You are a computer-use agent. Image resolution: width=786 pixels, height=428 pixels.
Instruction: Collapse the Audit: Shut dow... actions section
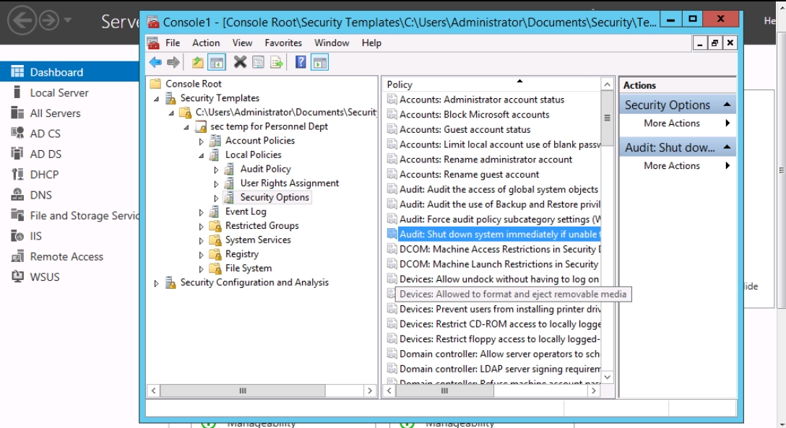[x=727, y=147]
